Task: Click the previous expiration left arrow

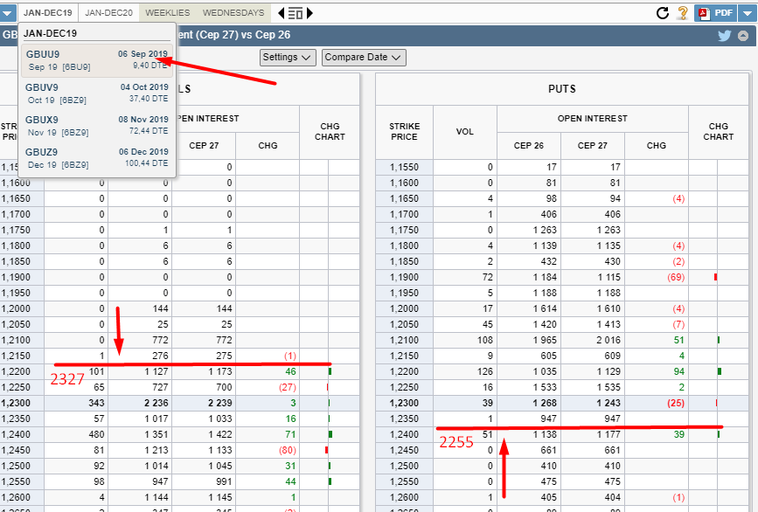Action: tap(281, 13)
